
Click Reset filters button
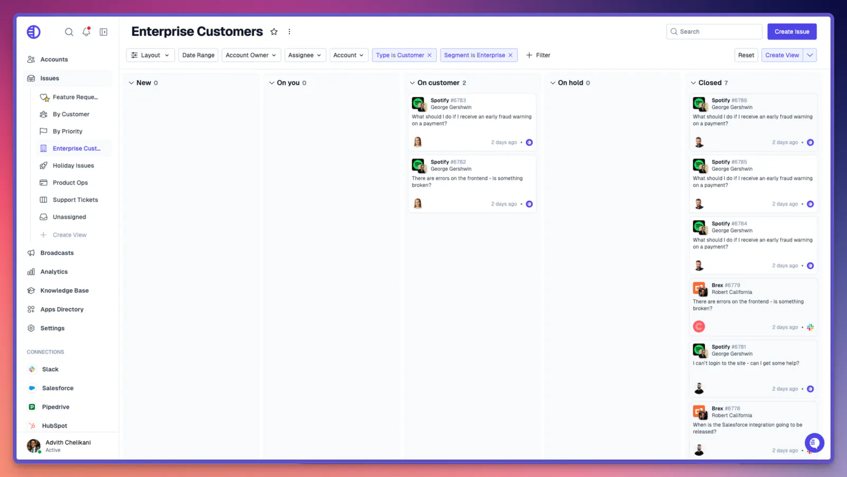pyautogui.click(x=746, y=55)
